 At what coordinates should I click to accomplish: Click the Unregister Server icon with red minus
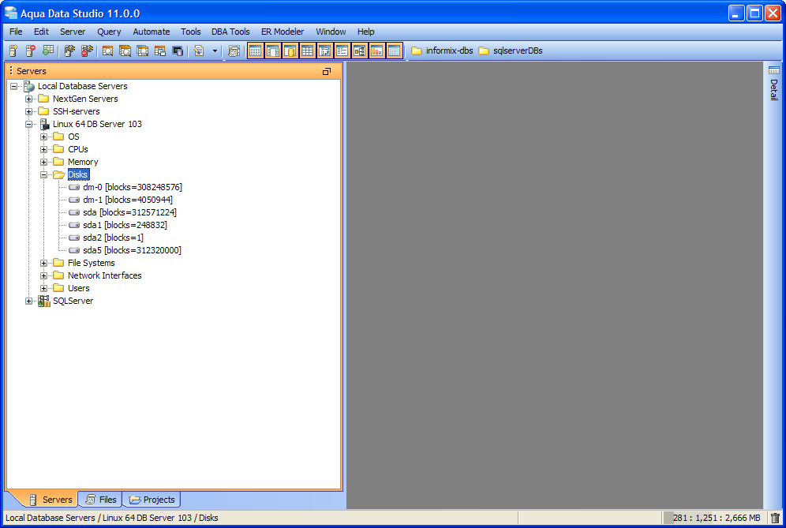[31, 51]
